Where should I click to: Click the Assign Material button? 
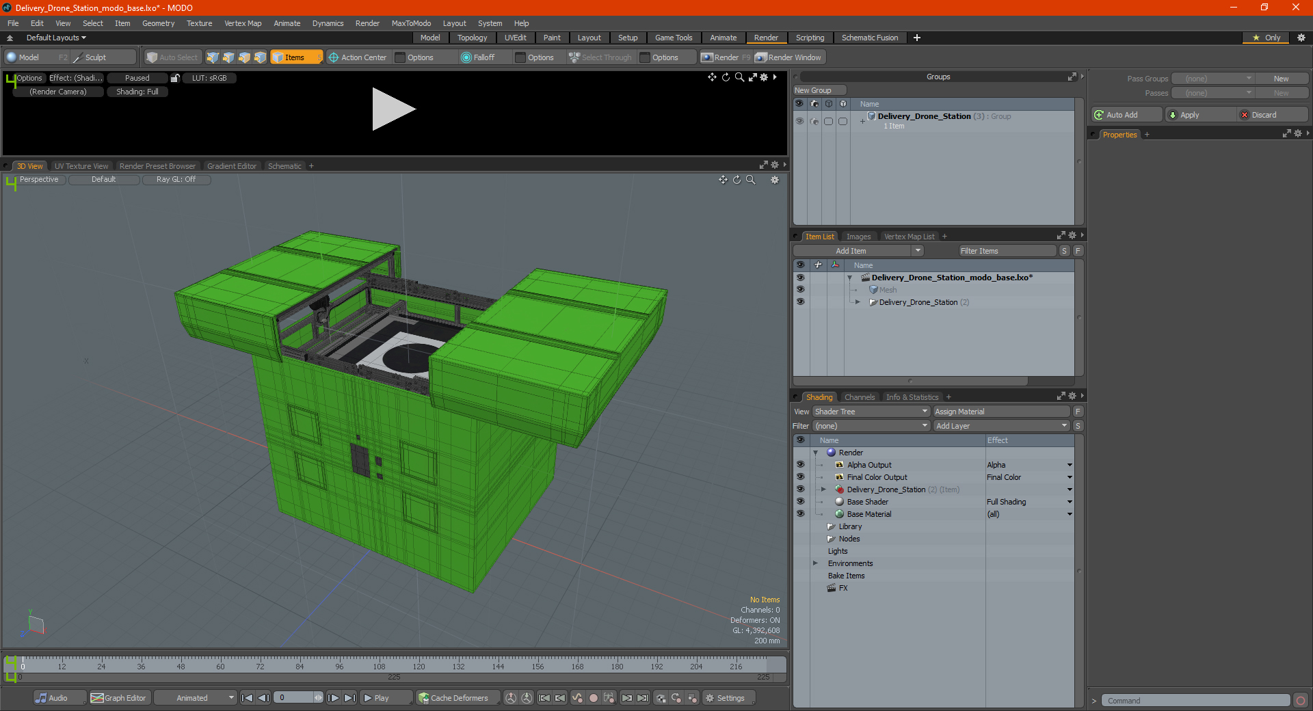(1001, 412)
